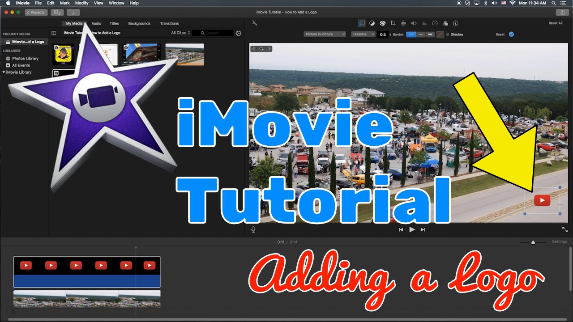Viewport: 573px width, 322px height.
Task: Select the cropping tool icon
Action: pos(393,23)
